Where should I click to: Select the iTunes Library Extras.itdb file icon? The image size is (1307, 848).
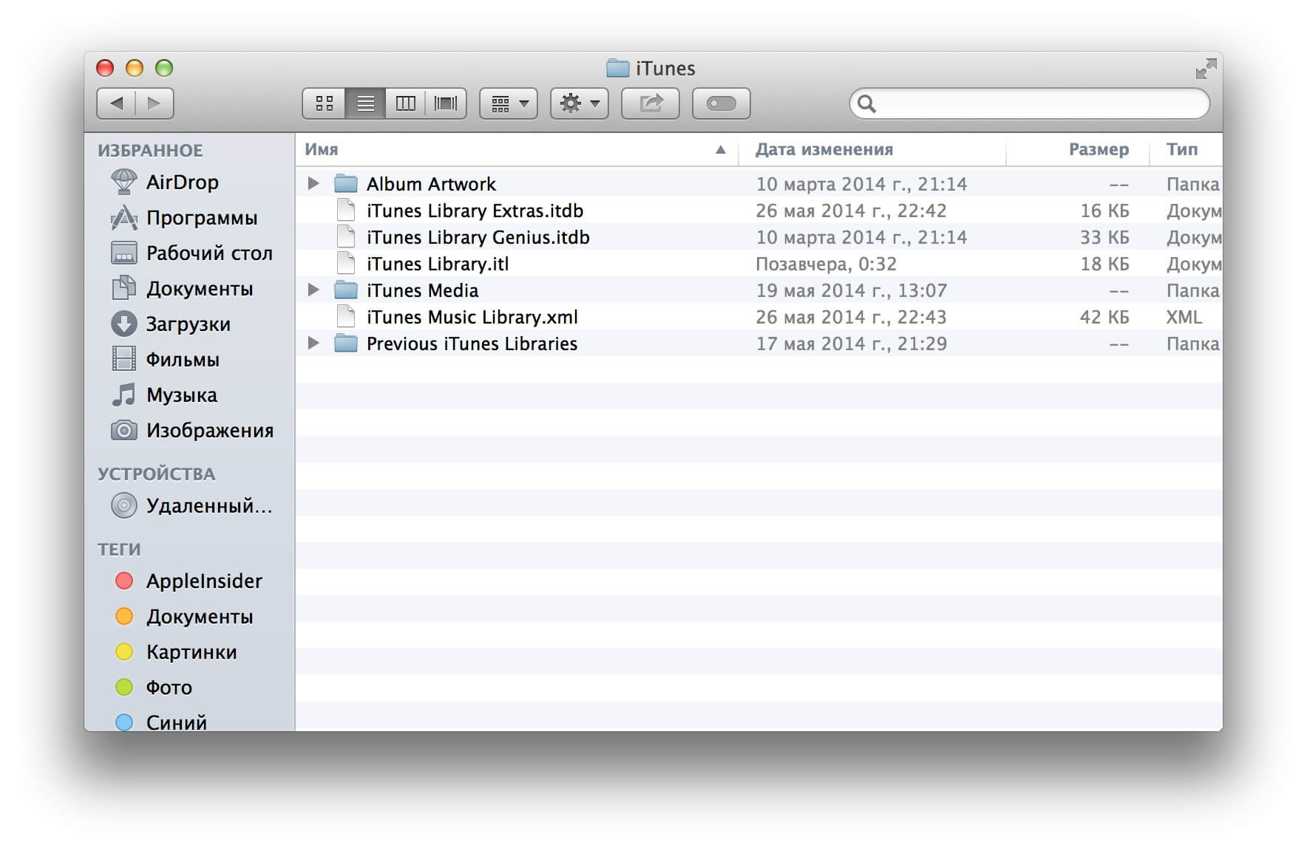[x=345, y=211]
